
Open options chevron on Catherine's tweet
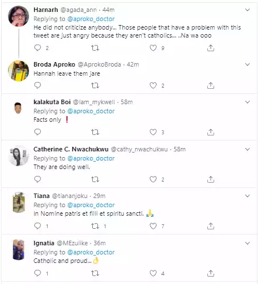(247, 149)
